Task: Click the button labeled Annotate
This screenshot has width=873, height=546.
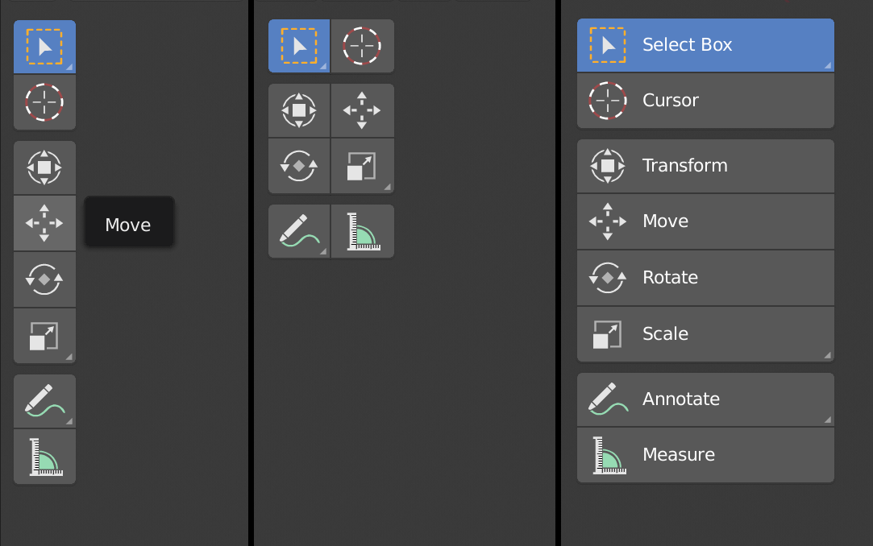Action: tap(705, 399)
